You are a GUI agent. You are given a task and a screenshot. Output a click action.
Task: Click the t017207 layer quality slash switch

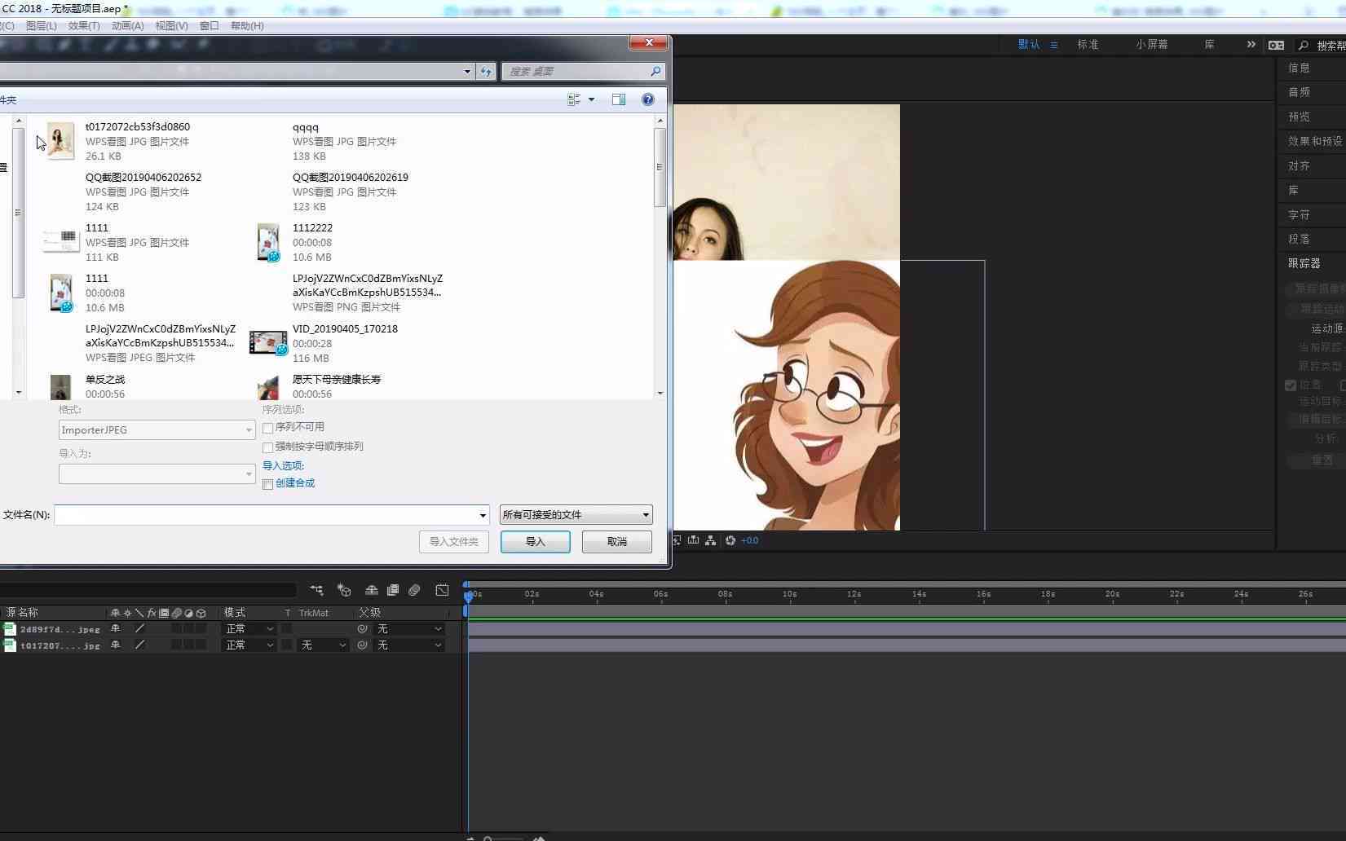click(x=139, y=645)
